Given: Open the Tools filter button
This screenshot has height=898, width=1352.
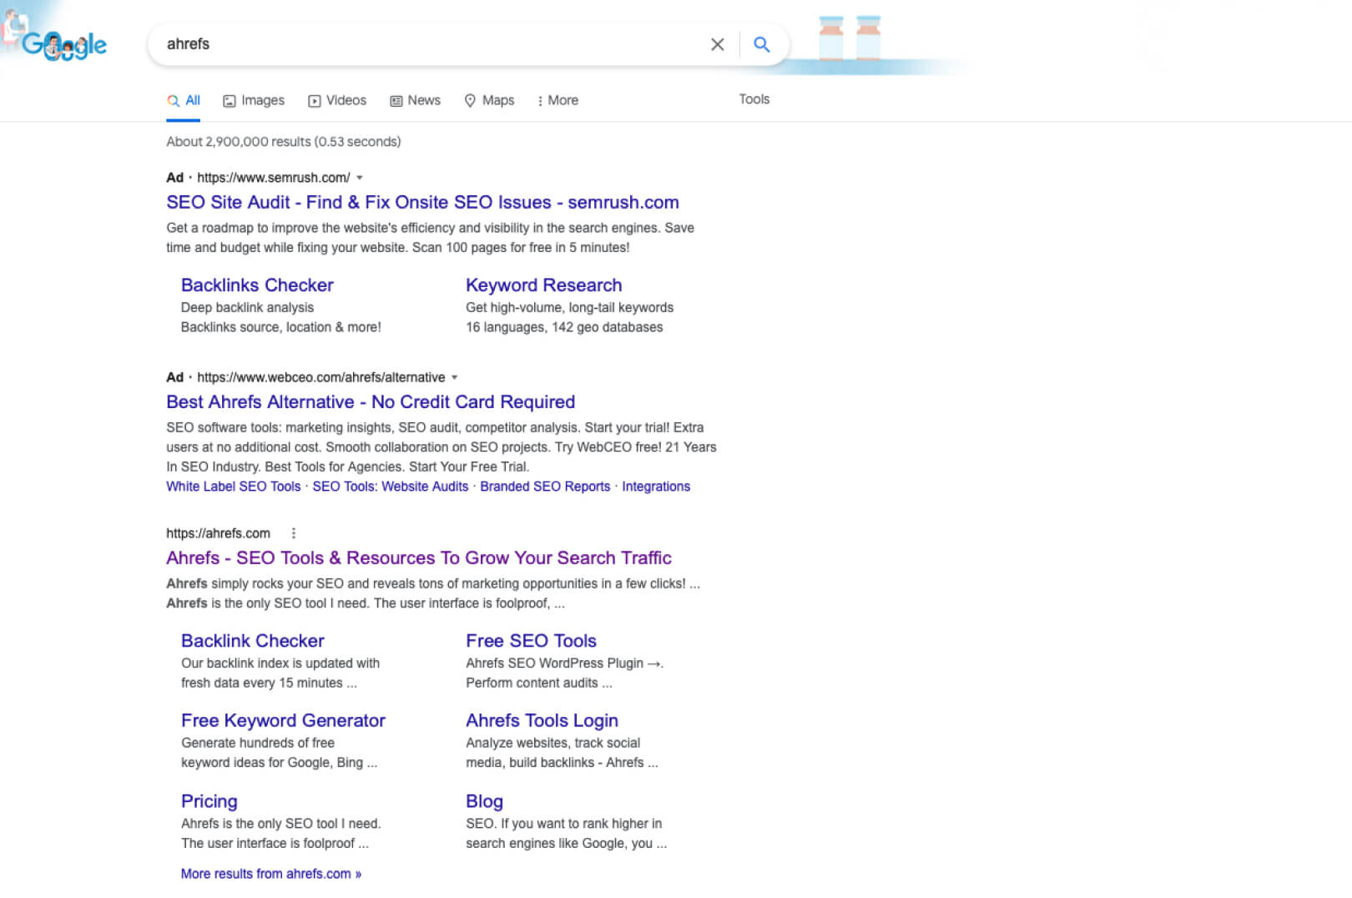Looking at the screenshot, I should pyautogui.click(x=754, y=99).
